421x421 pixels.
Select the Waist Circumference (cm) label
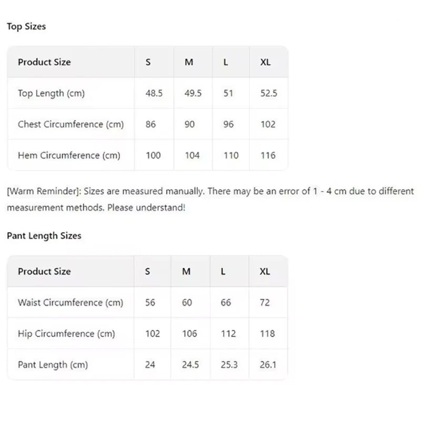pyautogui.click(x=71, y=303)
